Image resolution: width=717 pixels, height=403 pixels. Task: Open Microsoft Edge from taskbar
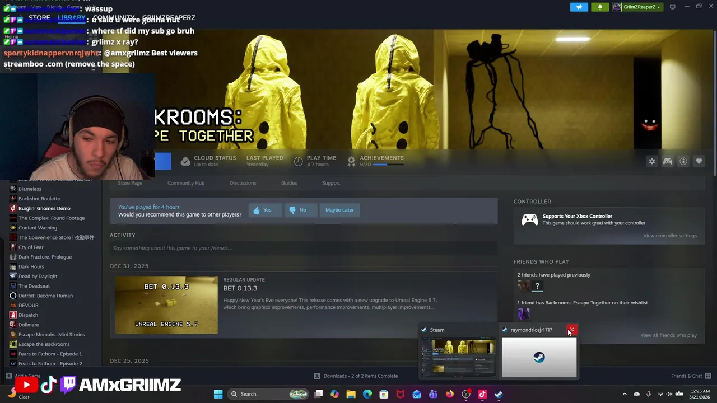[x=367, y=394]
